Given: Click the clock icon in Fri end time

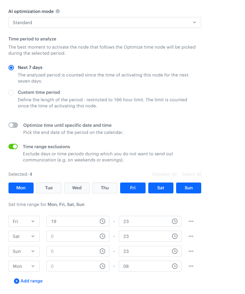Looking at the screenshot, I should (x=174, y=221).
